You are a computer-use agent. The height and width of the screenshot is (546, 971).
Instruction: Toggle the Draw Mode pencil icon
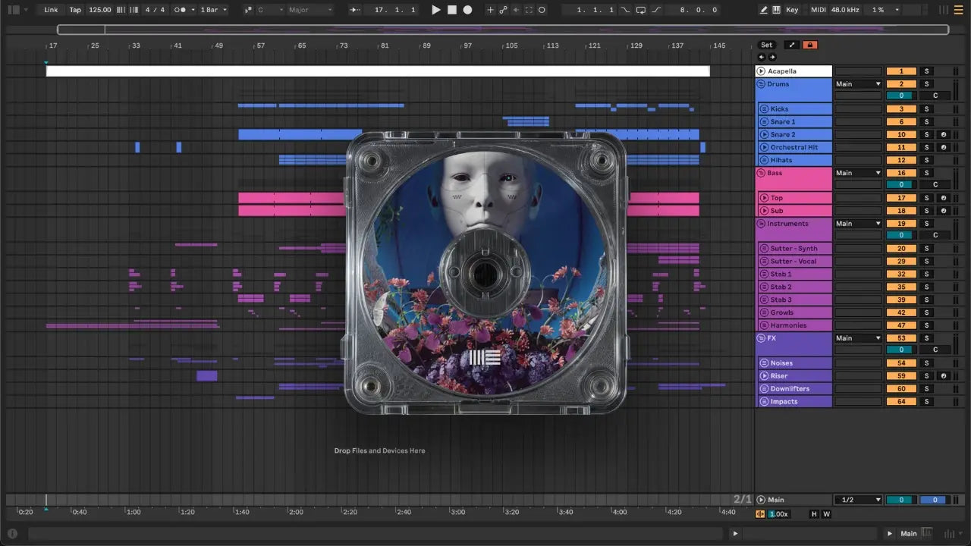[764, 10]
